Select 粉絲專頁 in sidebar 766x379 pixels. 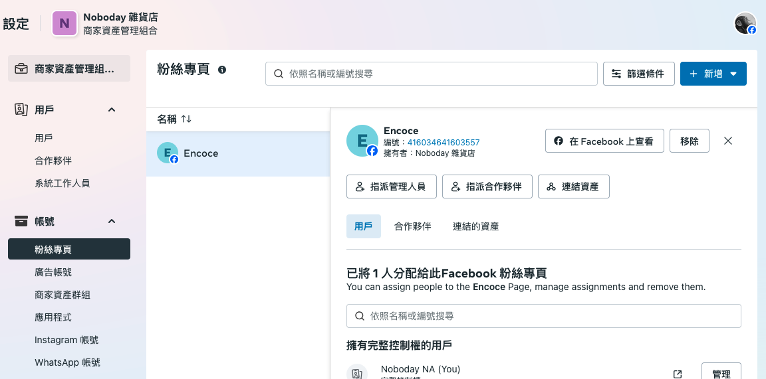69,250
